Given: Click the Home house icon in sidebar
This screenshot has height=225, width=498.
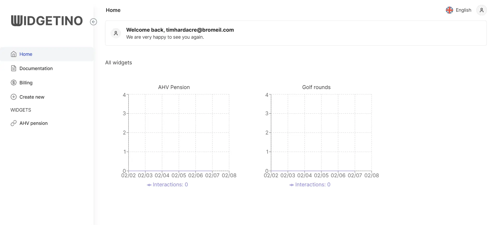Looking at the screenshot, I should tap(14, 54).
